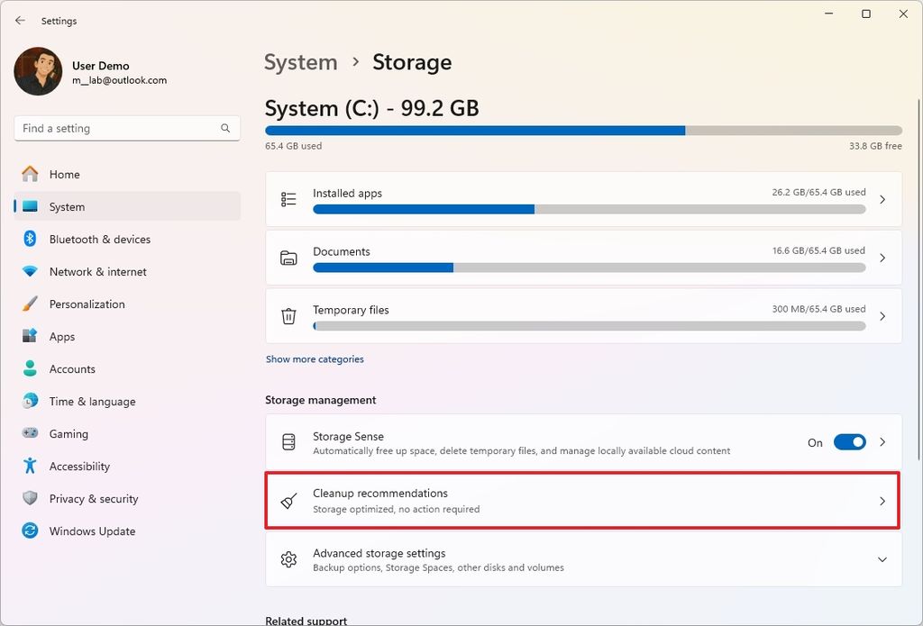Click the Home house icon

[30, 174]
